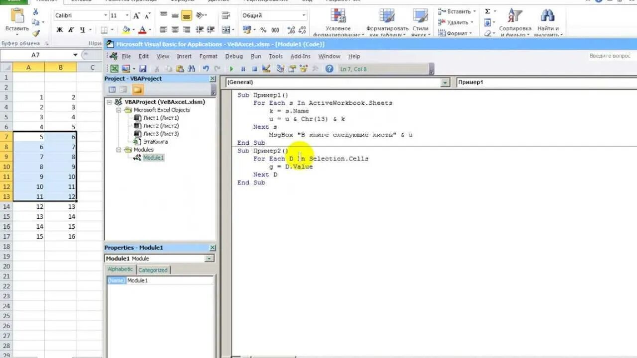Click column B header in Excel sheet
637x358 pixels.
pyautogui.click(x=60, y=67)
